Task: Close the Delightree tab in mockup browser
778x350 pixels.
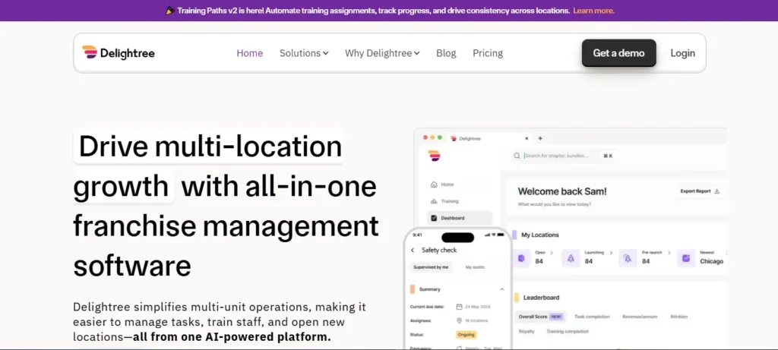Action: click(527, 138)
